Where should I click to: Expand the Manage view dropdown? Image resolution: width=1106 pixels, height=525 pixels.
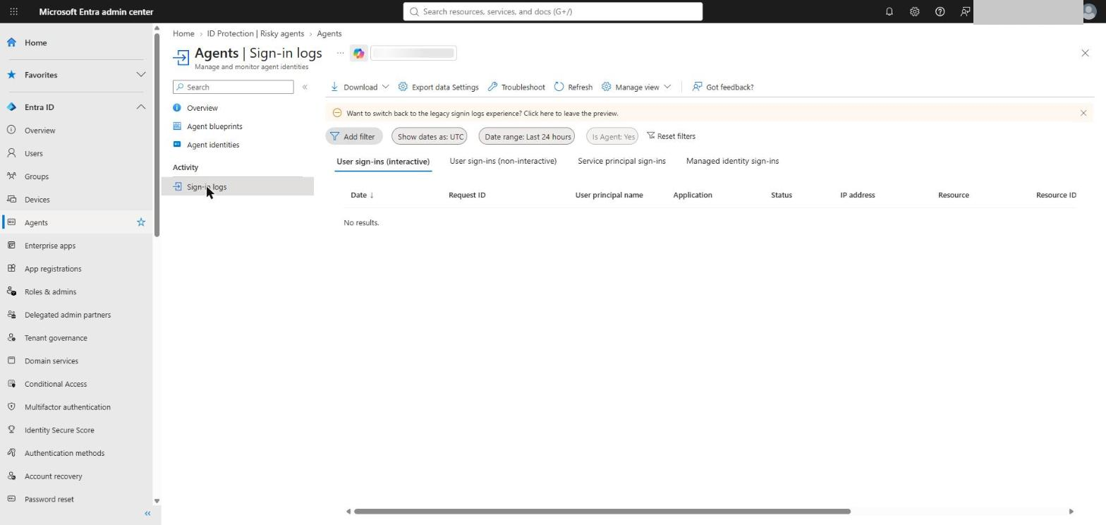pyautogui.click(x=636, y=87)
